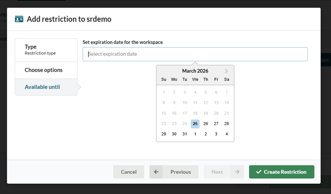Click the left arrow icon beside Previous
The width and height of the screenshot is (331, 194).
coord(156,172)
